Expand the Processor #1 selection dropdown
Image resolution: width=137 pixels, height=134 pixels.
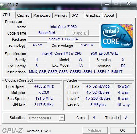point(46,118)
